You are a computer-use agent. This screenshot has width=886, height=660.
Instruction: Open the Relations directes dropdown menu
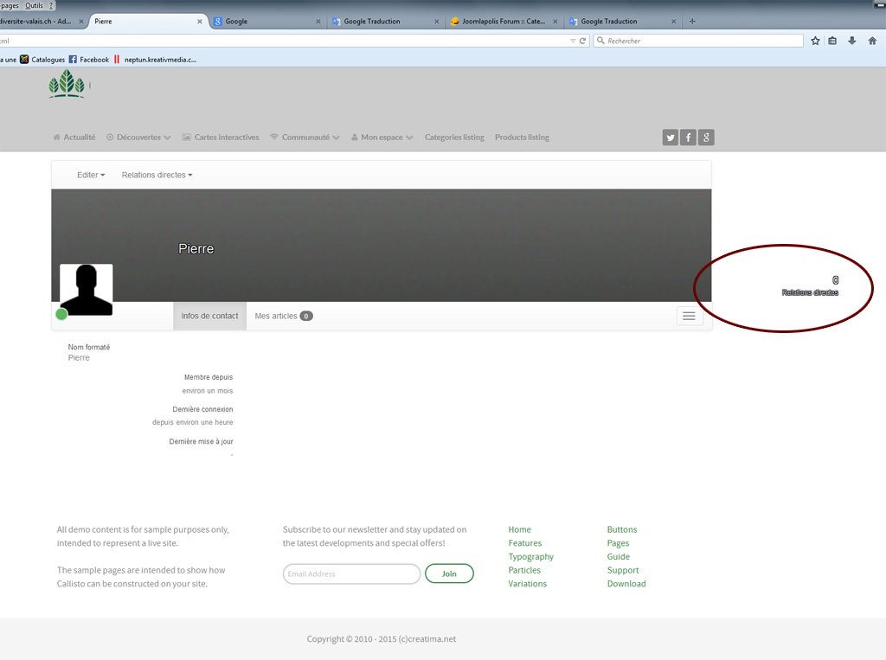[157, 176]
